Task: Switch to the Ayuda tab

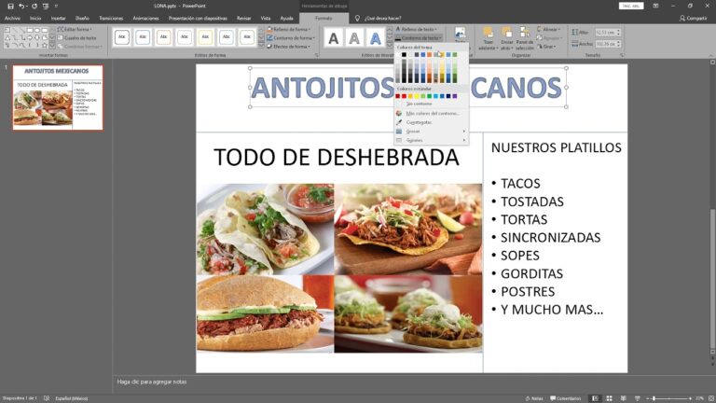Action: tap(286, 19)
